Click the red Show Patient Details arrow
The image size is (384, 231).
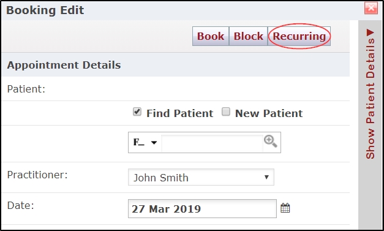click(x=371, y=32)
